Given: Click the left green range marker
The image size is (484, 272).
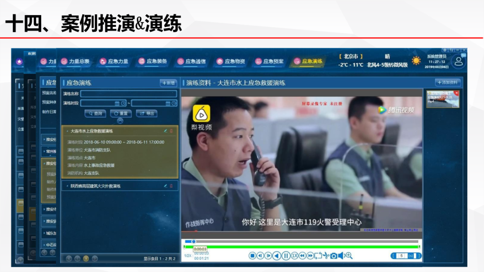Looking at the screenshot, I should point(184,247).
